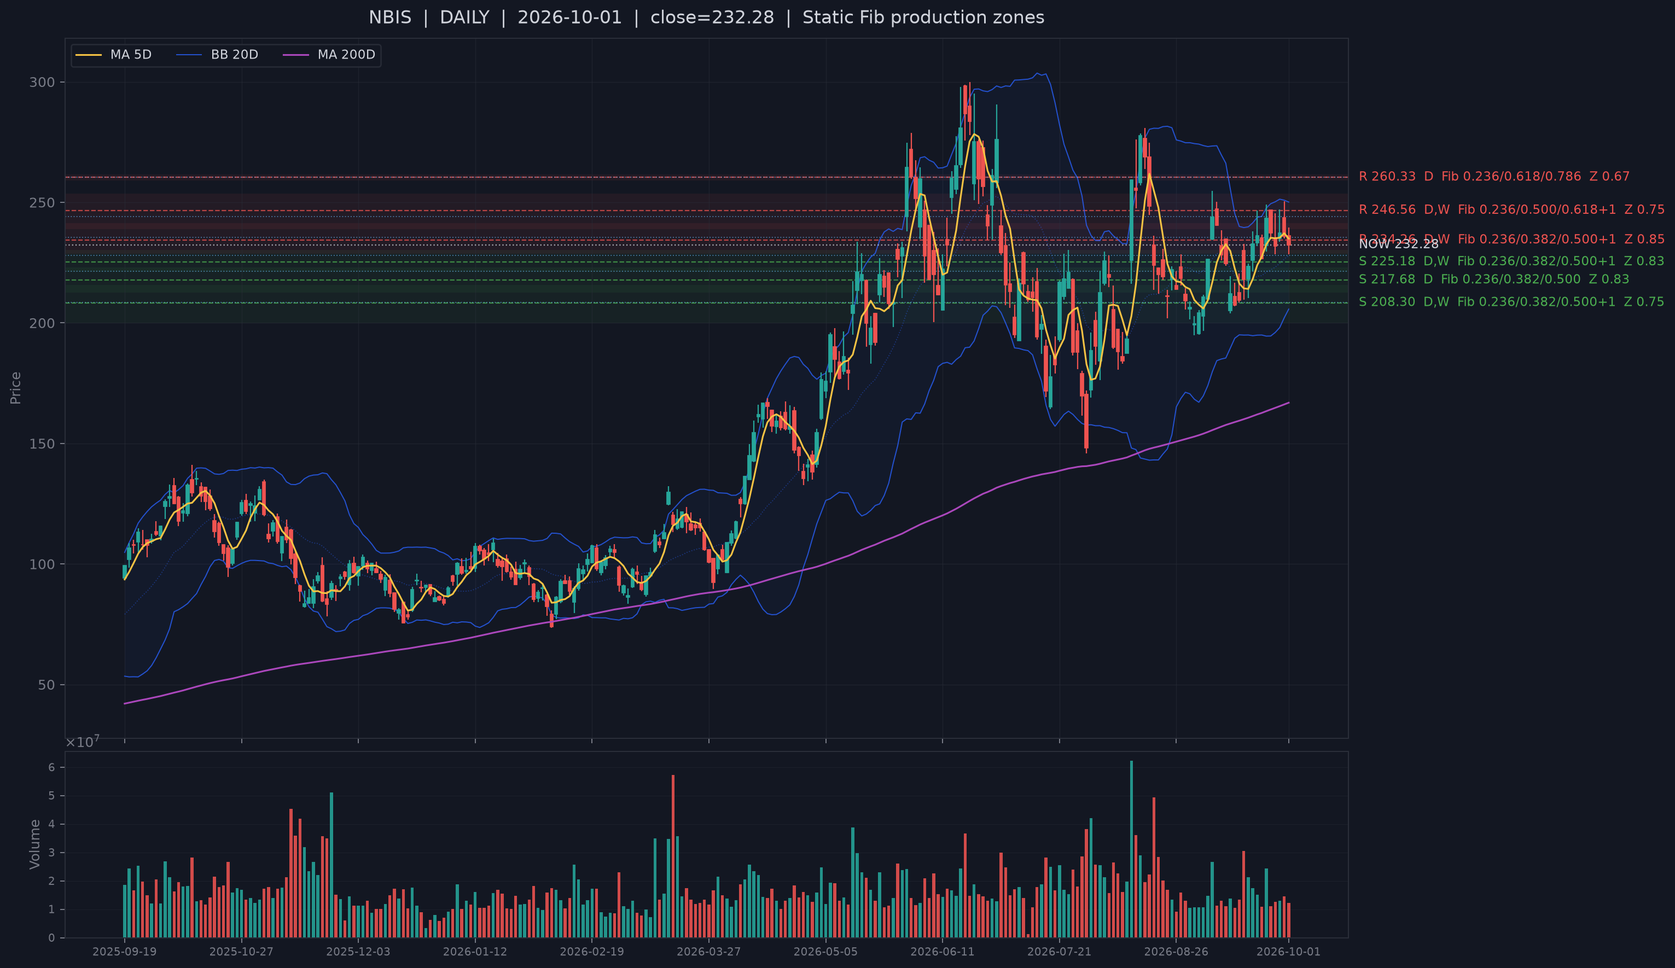Image resolution: width=1675 pixels, height=968 pixels.
Task: Click the 300 price axis tick
Action: point(42,83)
